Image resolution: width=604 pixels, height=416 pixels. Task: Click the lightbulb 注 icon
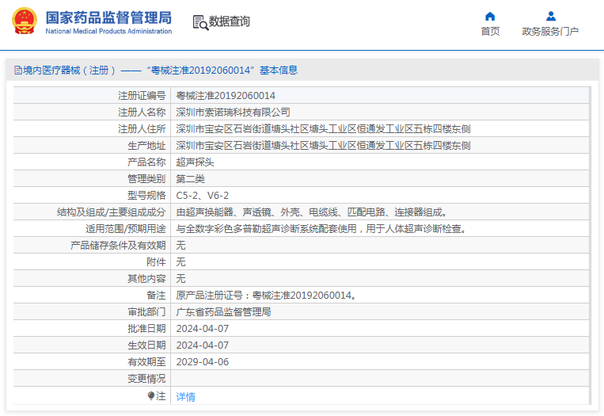[x=151, y=396]
